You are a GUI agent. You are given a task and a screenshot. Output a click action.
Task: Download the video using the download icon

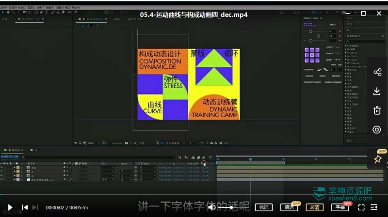[x=377, y=92]
